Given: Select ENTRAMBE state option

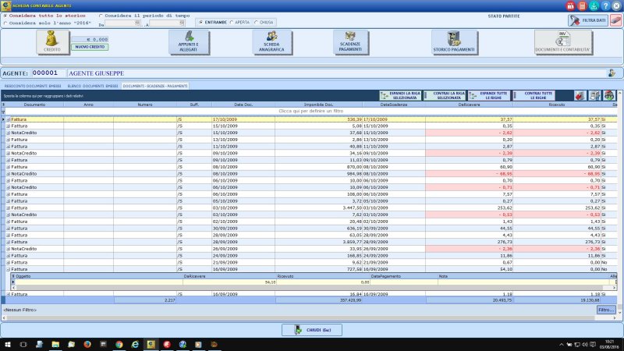Looking at the screenshot, I should click(x=212, y=23).
